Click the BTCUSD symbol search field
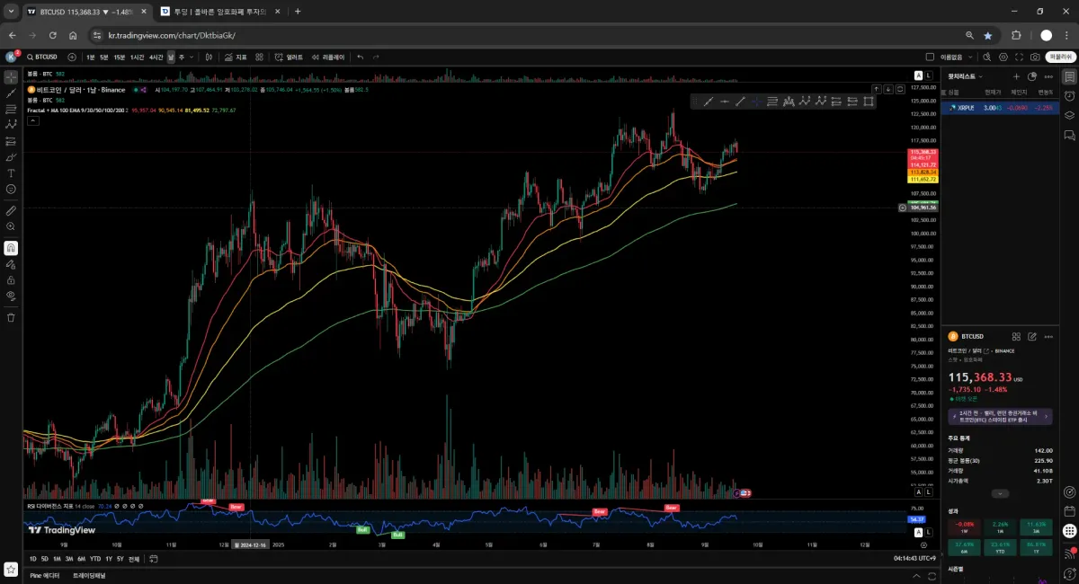The image size is (1079, 584). coord(42,57)
